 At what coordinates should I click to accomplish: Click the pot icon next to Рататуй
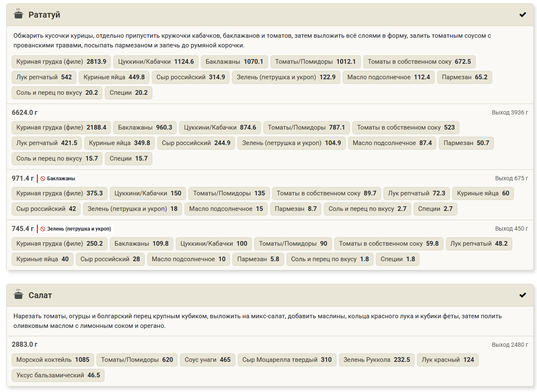coord(18,14)
